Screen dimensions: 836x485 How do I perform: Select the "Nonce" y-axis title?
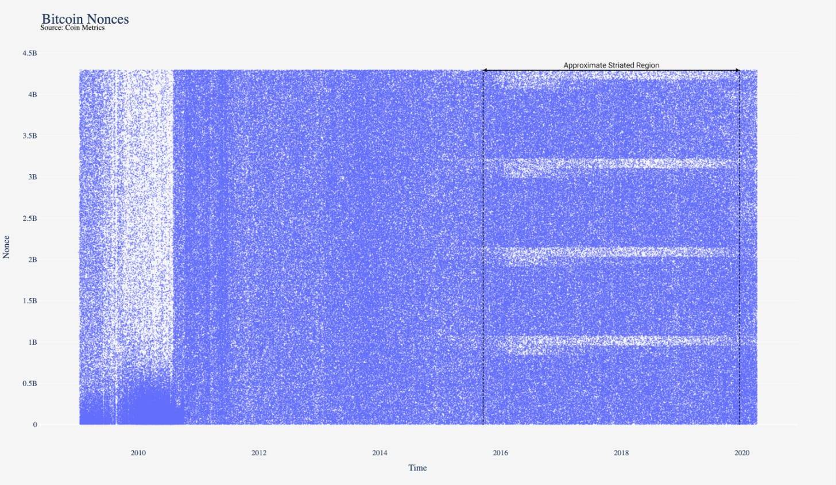point(6,247)
